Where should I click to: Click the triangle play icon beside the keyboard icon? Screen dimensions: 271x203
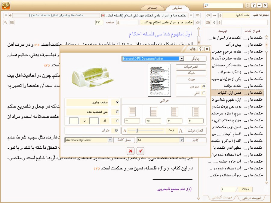(214, 23)
